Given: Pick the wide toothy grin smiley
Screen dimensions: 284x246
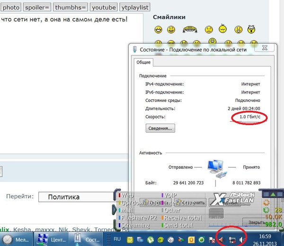Looking at the screenshot, I should (x=189, y=30).
